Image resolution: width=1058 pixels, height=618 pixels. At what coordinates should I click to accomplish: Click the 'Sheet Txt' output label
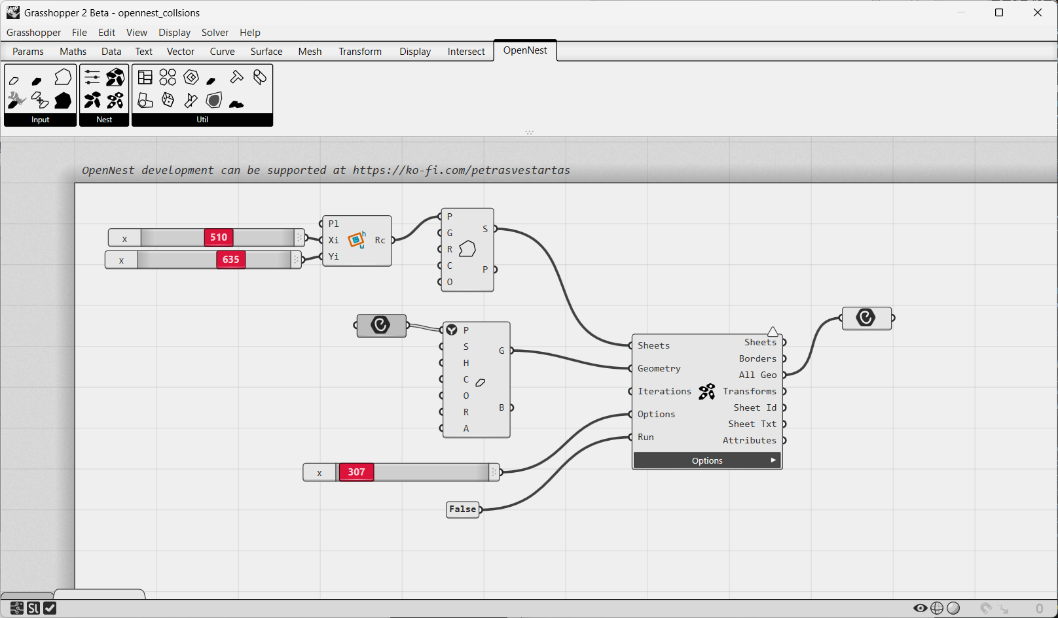pos(752,424)
